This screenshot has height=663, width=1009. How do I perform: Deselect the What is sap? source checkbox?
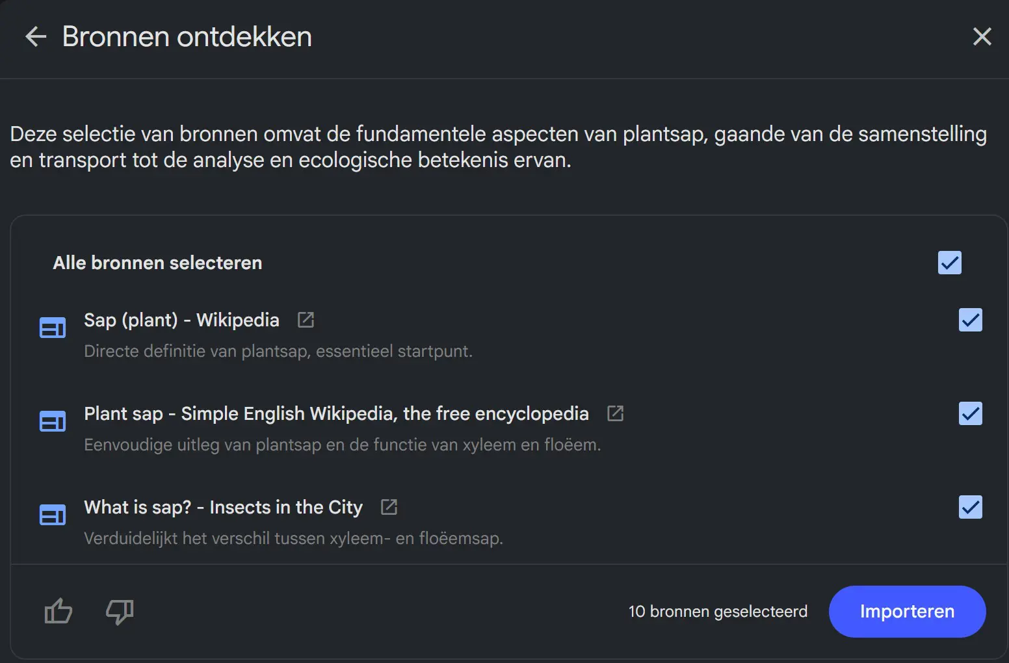tap(970, 507)
